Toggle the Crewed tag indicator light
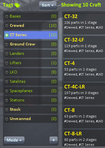The image size is (105, 148). (7, 26)
